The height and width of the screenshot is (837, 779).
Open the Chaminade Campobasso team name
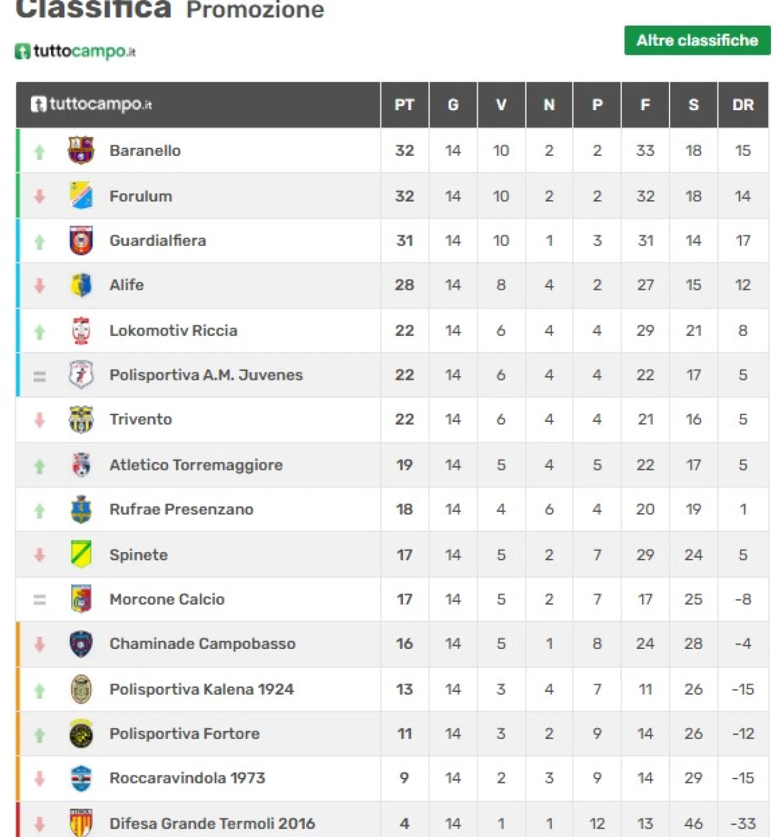203,644
